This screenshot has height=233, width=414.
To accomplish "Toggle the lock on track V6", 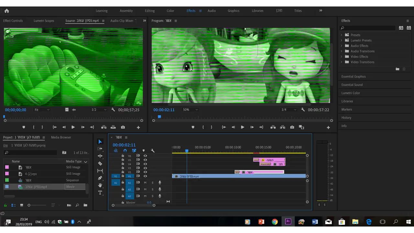I will click(123, 156).
